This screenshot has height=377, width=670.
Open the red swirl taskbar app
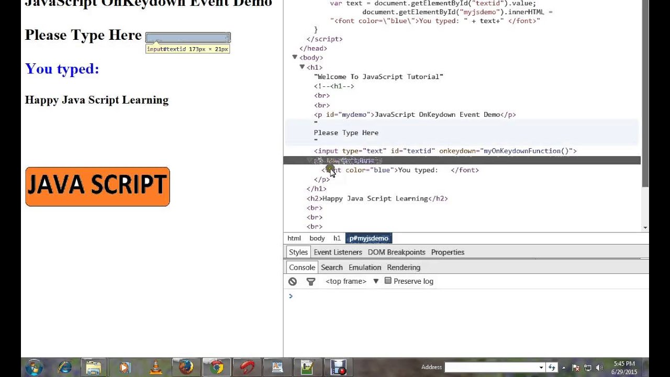[x=247, y=367]
